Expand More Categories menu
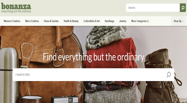Image resolution: width=187 pixels, height=103 pixels. pos(140,21)
